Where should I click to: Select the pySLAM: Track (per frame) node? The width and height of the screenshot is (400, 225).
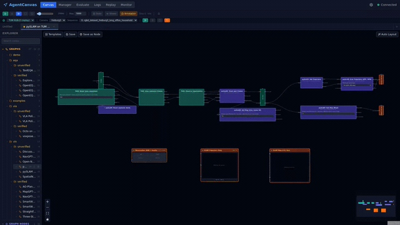pos(232,96)
